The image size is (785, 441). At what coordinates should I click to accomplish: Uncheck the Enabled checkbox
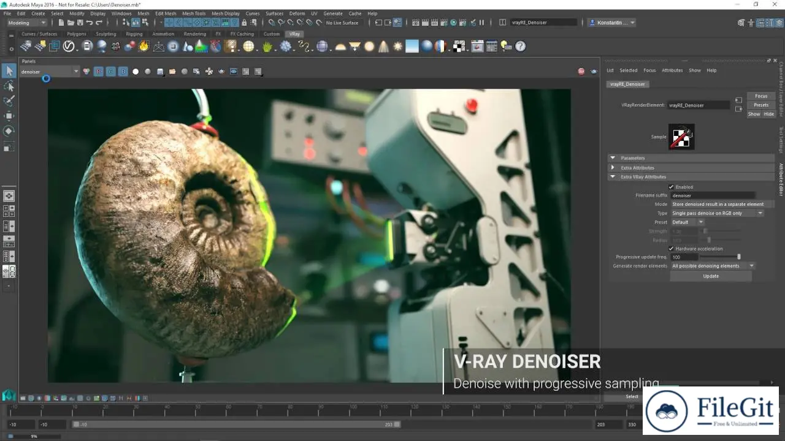click(x=671, y=187)
